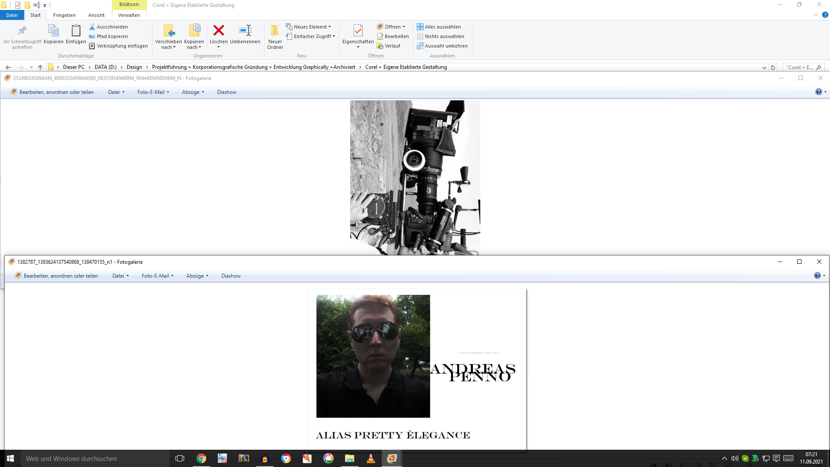The width and height of the screenshot is (830, 467).
Task: Click the Umbenennen rename icon
Action: [245, 30]
